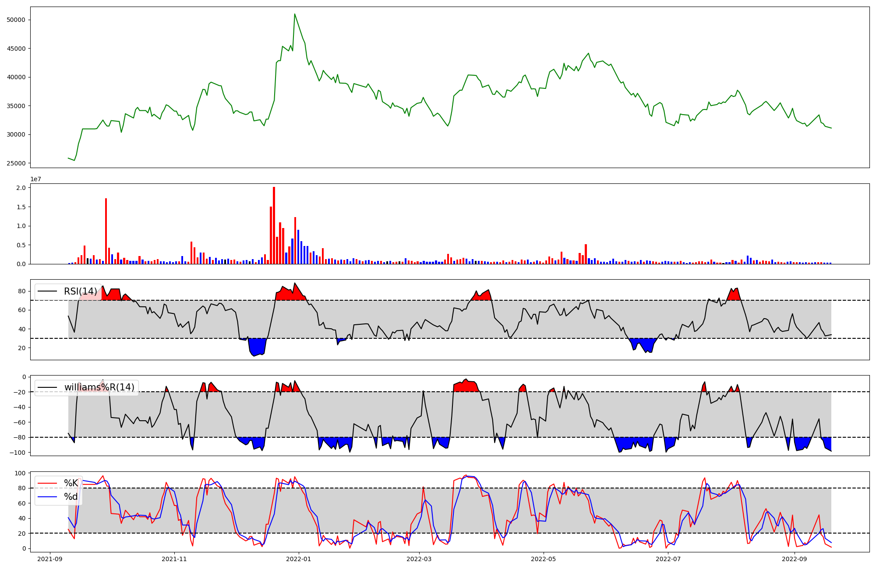Screen dimensions: 876x569
Task: Click the %K legend entry text
Action: [x=71, y=483]
